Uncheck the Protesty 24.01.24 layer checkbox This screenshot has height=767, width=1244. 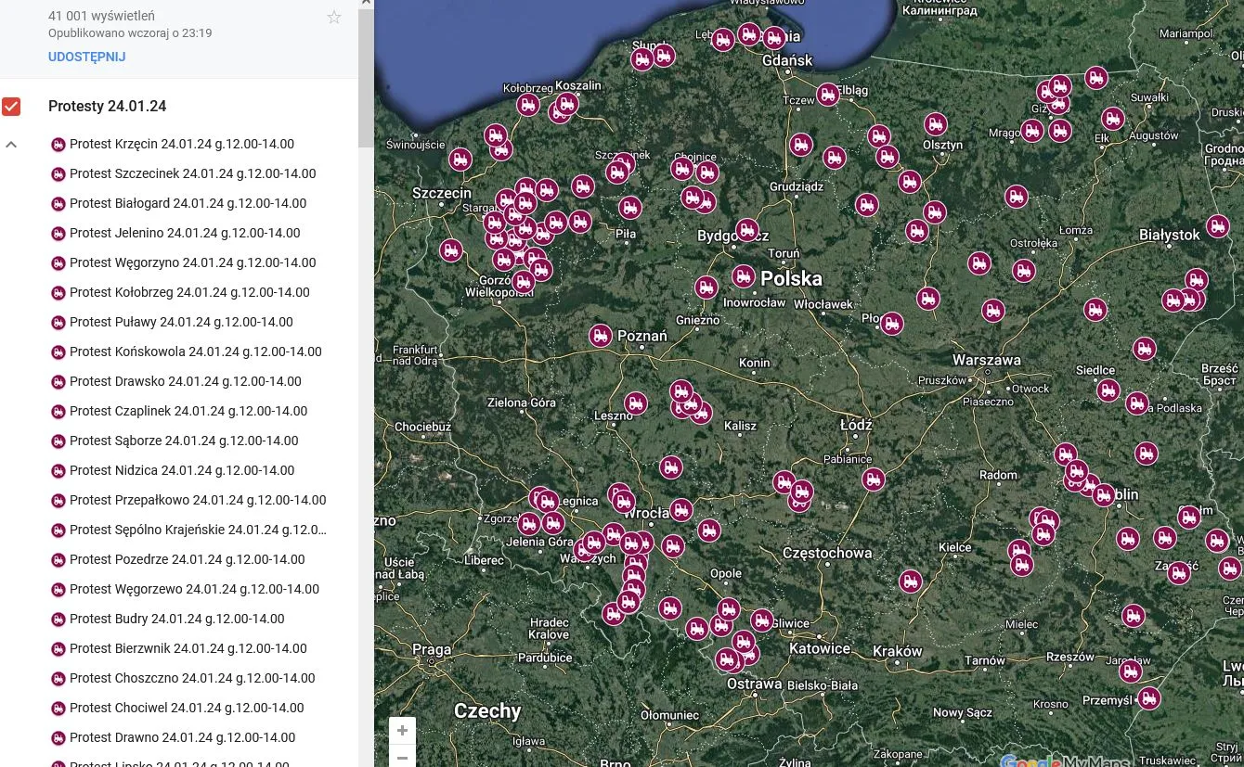[11, 107]
